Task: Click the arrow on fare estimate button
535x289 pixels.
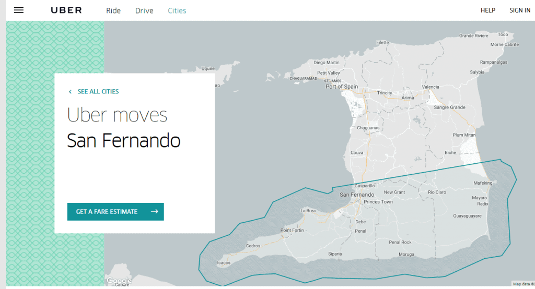Action: click(155, 211)
